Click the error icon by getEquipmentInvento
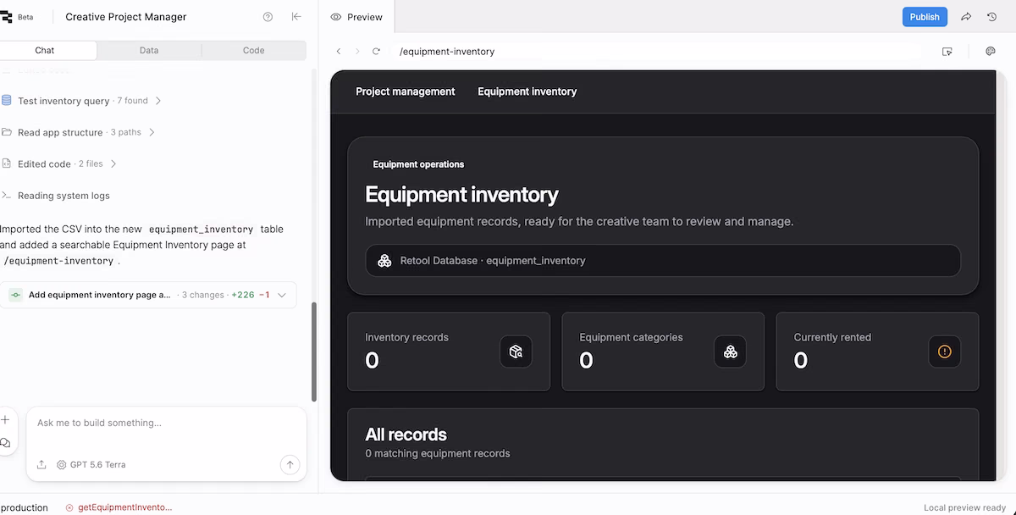Viewport: 1016px width, 515px height. click(69, 507)
